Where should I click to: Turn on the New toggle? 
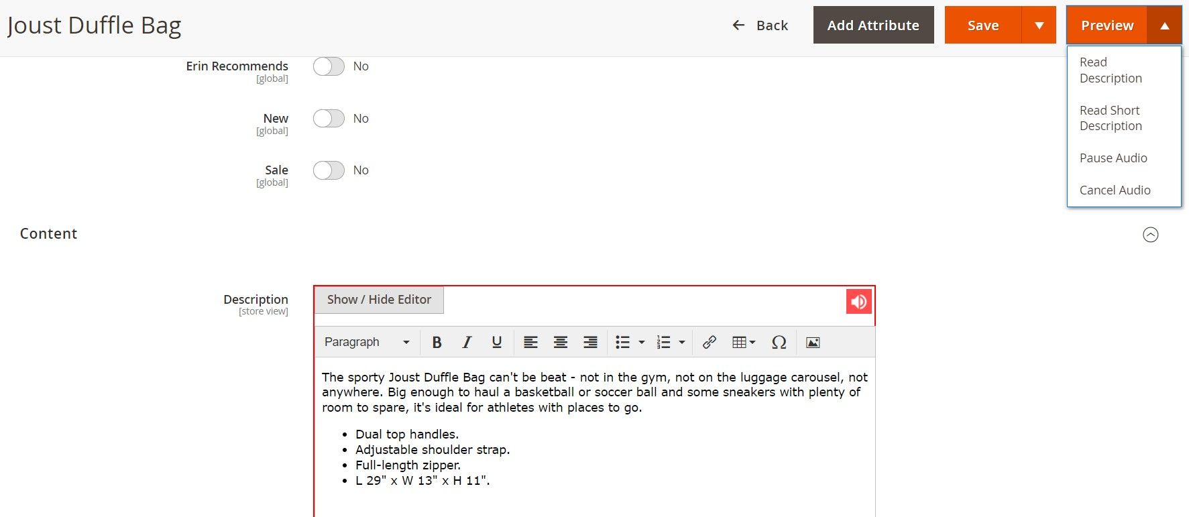(329, 119)
